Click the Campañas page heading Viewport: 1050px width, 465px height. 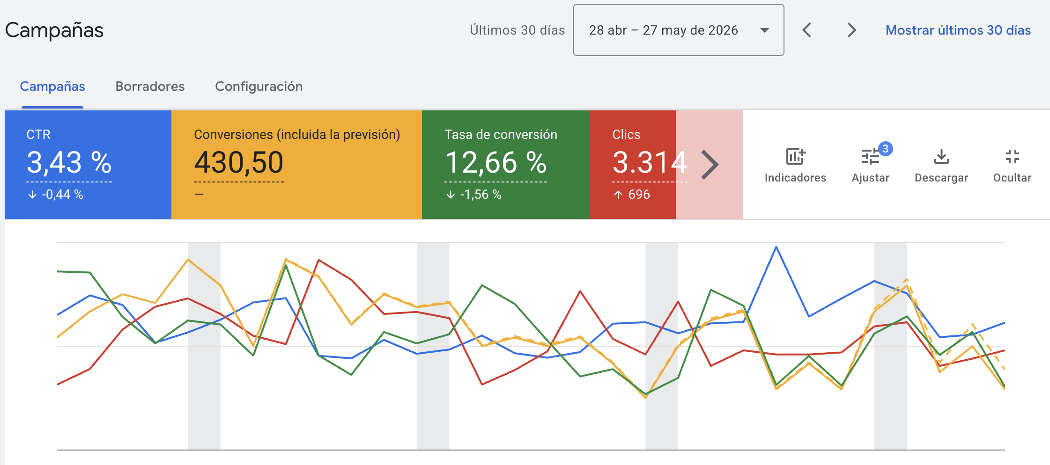click(x=54, y=30)
